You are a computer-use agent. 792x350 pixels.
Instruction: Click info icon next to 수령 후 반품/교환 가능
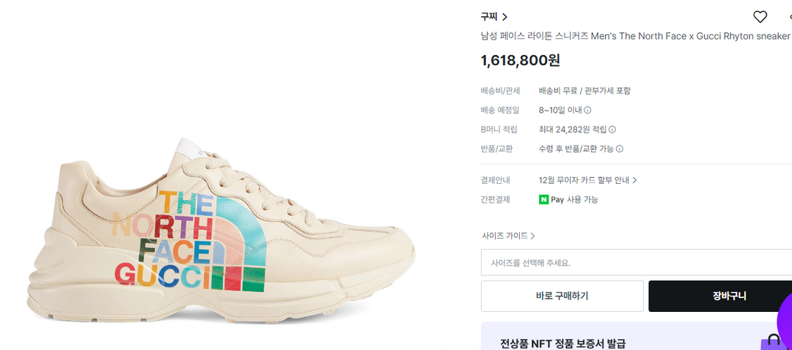pos(619,149)
